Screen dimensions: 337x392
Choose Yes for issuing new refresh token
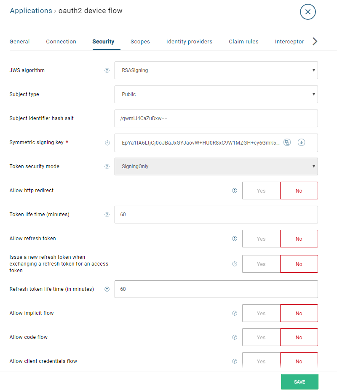click(261, 264)
